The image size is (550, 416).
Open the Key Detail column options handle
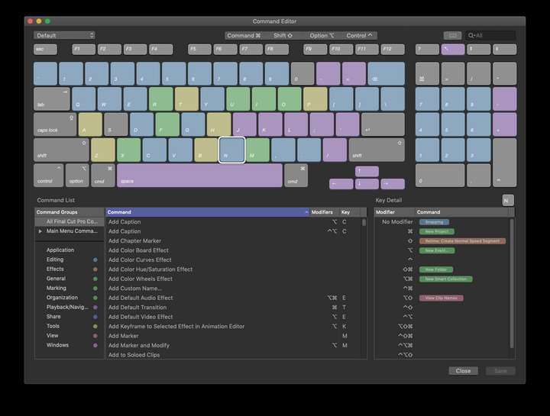coord(511,212)
